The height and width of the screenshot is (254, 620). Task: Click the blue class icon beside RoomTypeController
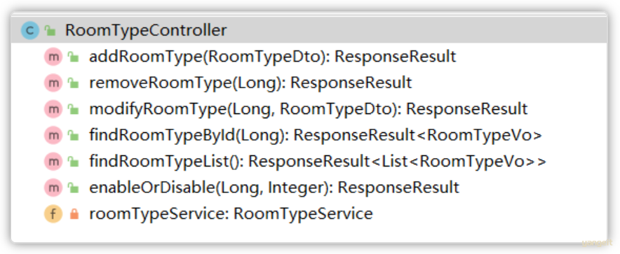30,30
